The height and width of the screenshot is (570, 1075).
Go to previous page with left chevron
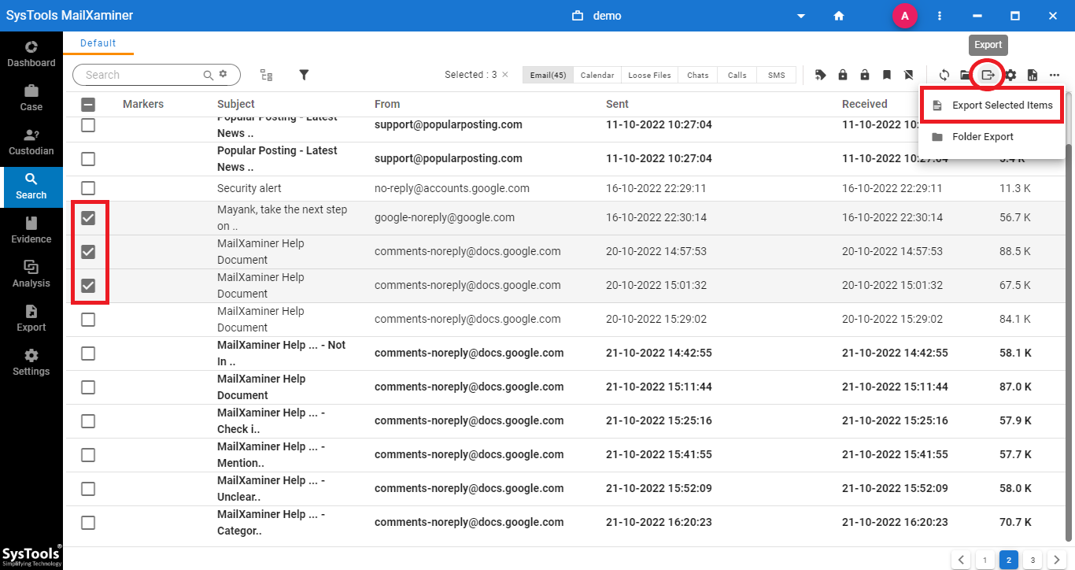click(961, 560)
